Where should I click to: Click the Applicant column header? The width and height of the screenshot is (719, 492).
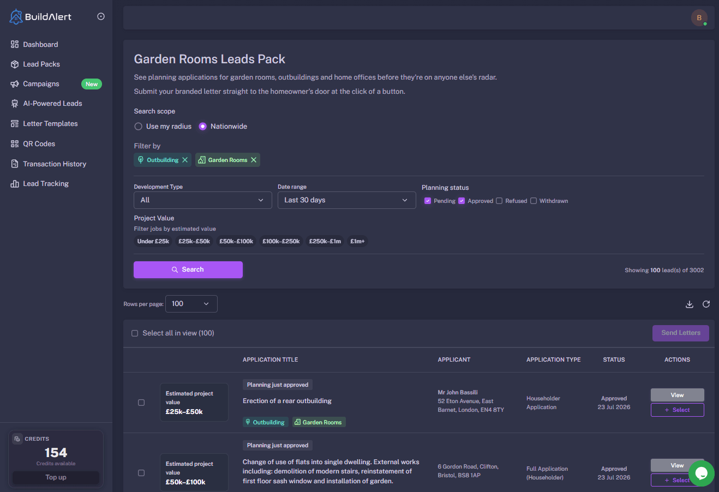point(454,359)
